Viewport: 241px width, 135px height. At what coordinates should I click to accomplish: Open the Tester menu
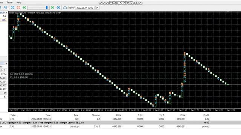(x=9, y=3)
